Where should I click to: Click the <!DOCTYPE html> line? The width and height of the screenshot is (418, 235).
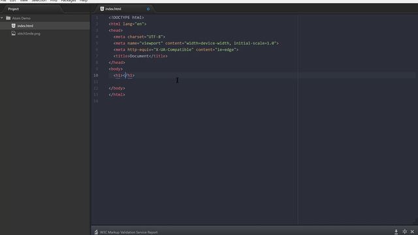click(126, 18)
